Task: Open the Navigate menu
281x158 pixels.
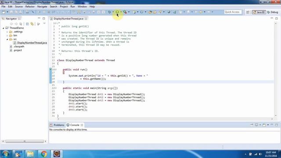Action: [x=42, y=7]
